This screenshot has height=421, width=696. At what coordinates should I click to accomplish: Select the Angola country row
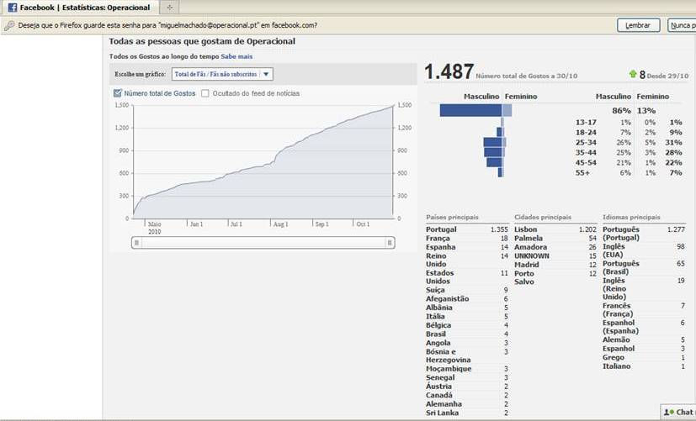(x=466, y=343)
